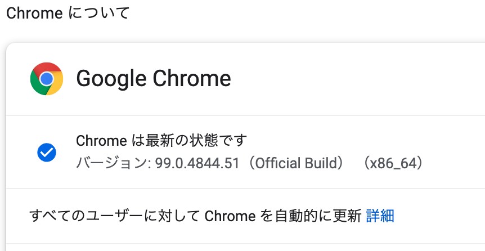Screen dimensions: 485x251
Task: Click the word Chrome in the status line
Action: 101,141
